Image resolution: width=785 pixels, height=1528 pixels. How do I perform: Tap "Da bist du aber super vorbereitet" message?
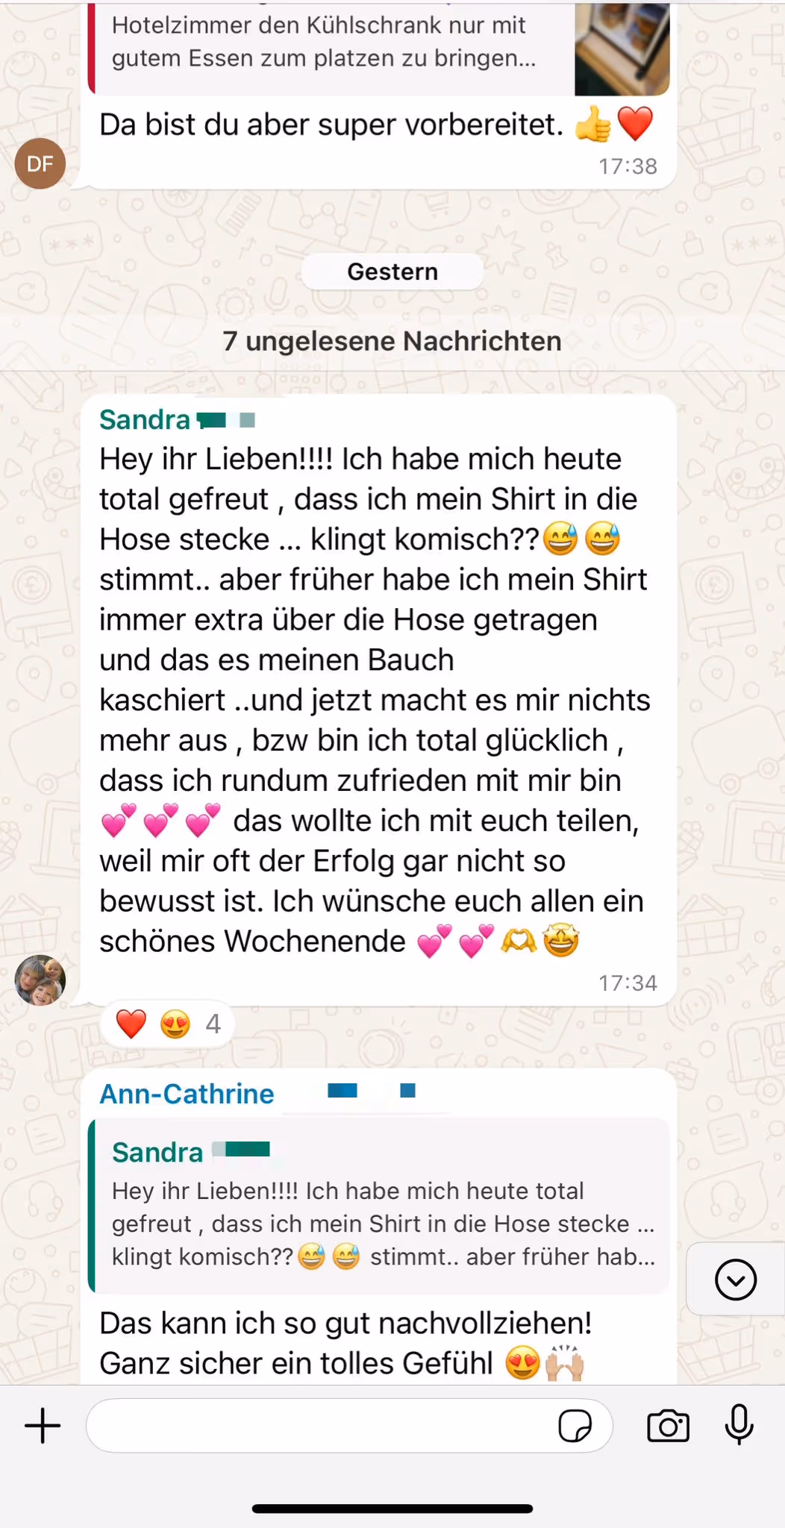point(331,125)
